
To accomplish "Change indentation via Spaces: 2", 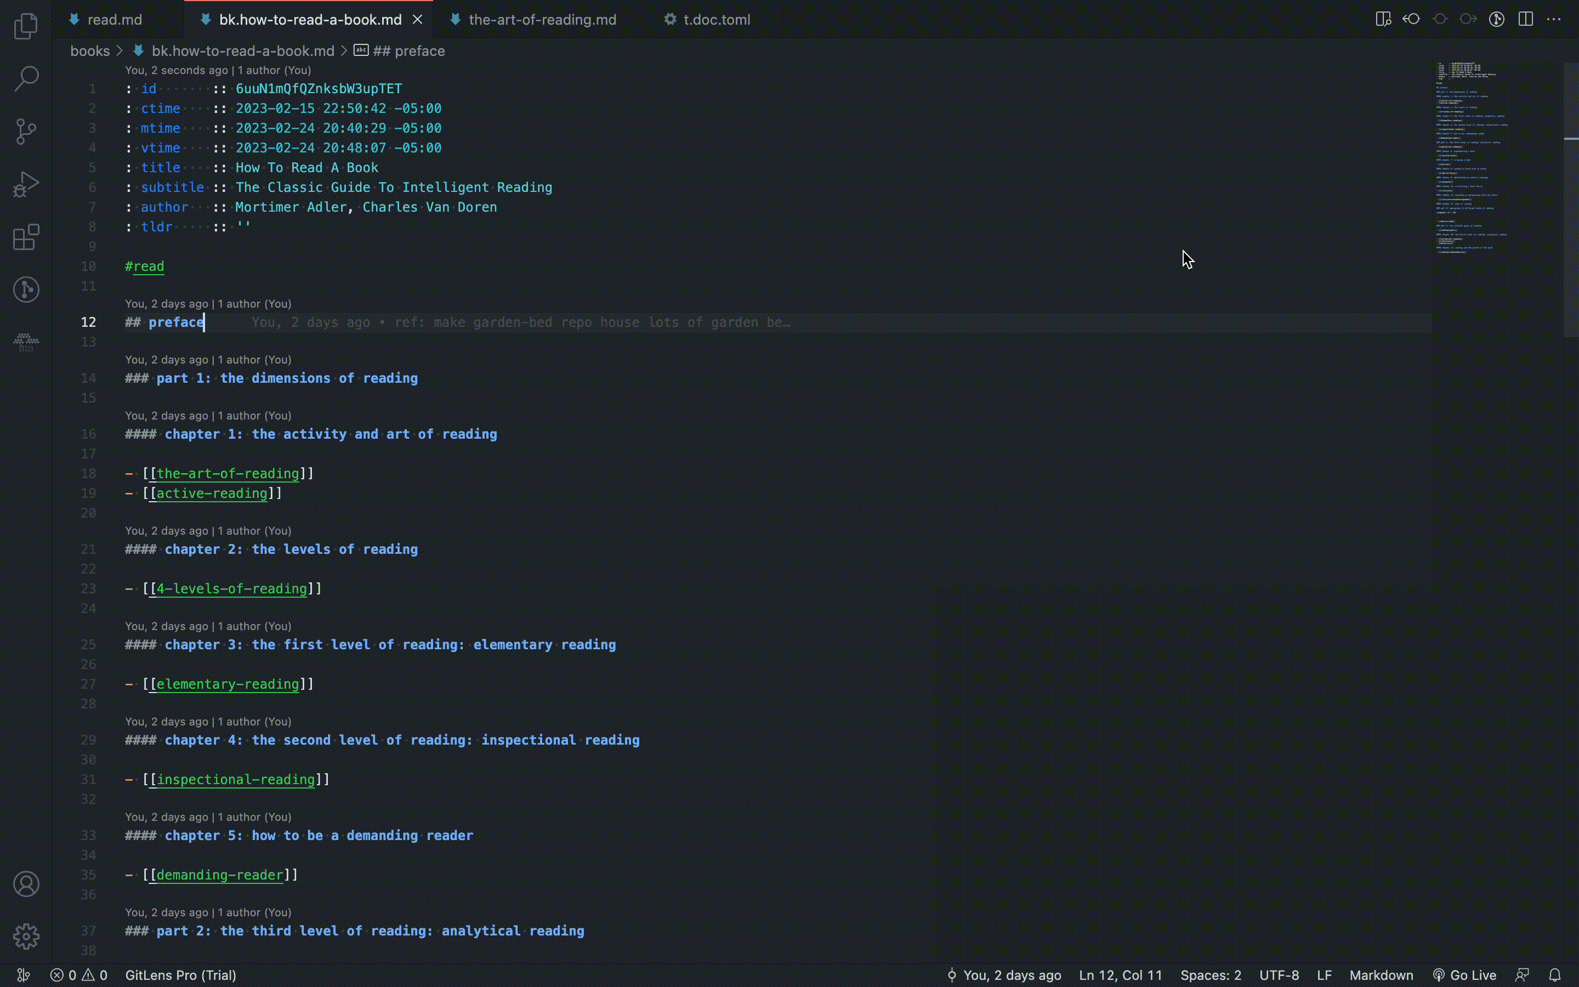I will pos(1211,975).
